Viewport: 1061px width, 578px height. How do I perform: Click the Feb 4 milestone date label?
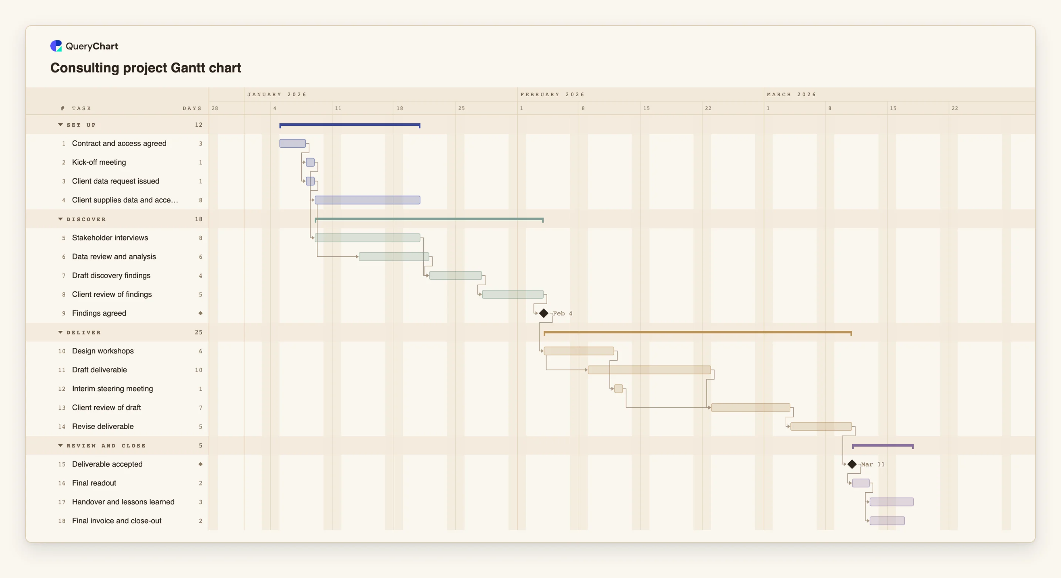pyautogui.click(x=563, y=313)
